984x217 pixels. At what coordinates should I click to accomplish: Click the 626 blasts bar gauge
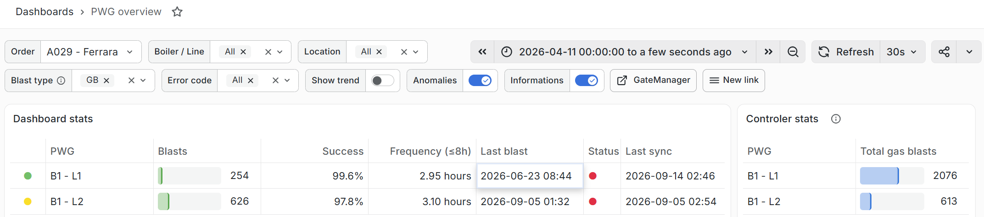[x=190, y=201]
